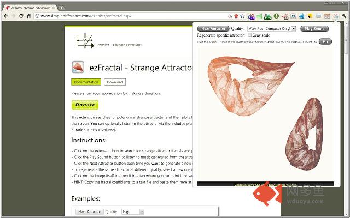Click the generated strange attractor image
Screen dimensions: 350x218
(x=265, y=113)
